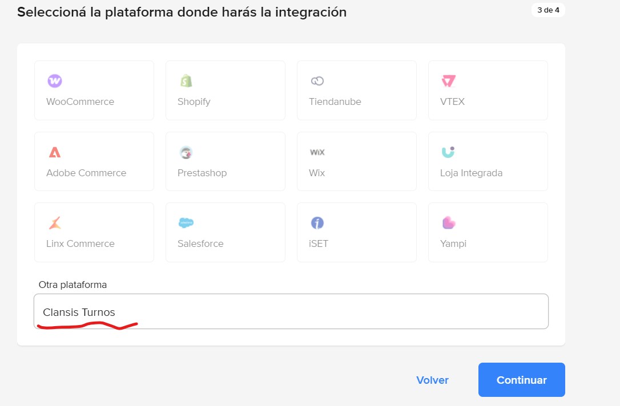Select the Salesforce cloud icon
The image size is (620, 406).
(x=186, y=223)
